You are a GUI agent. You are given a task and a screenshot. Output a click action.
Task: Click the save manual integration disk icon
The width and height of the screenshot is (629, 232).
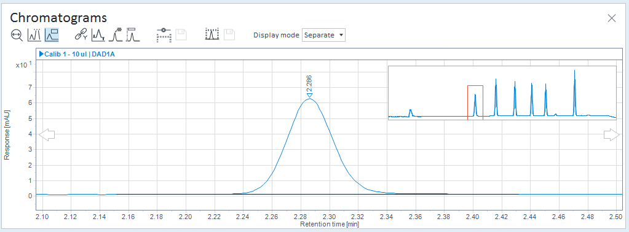click(181, 35)
